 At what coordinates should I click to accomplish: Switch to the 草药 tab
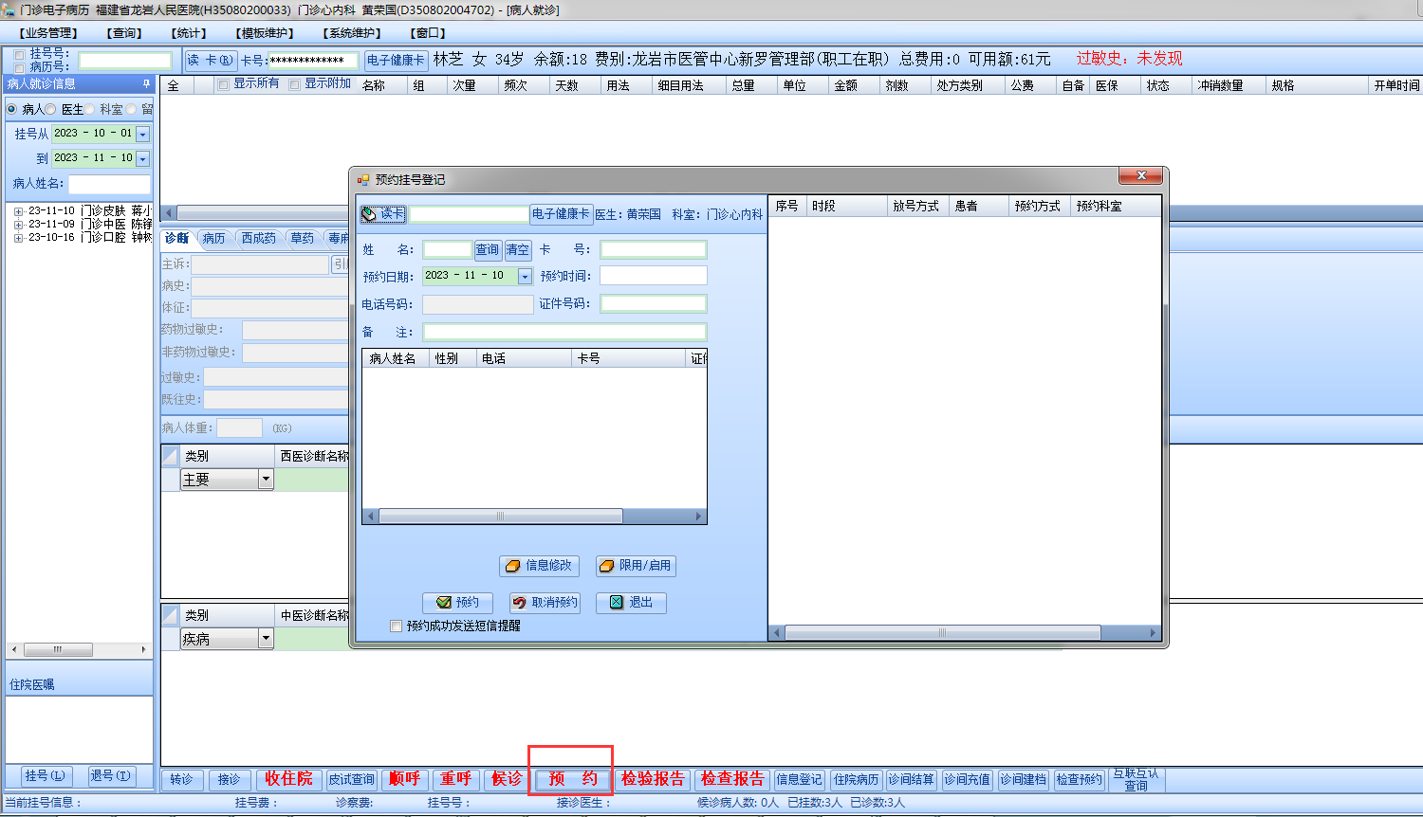coord(302,238)
